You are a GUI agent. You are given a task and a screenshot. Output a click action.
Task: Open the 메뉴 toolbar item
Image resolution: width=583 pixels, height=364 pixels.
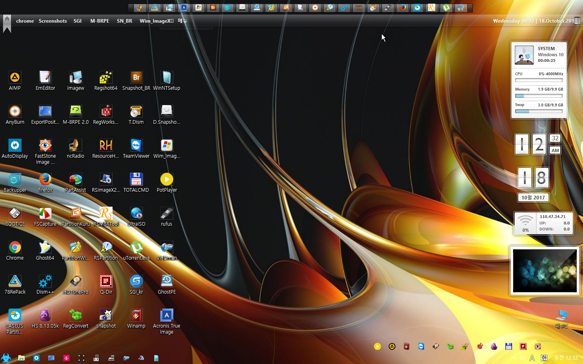[183, 21]
